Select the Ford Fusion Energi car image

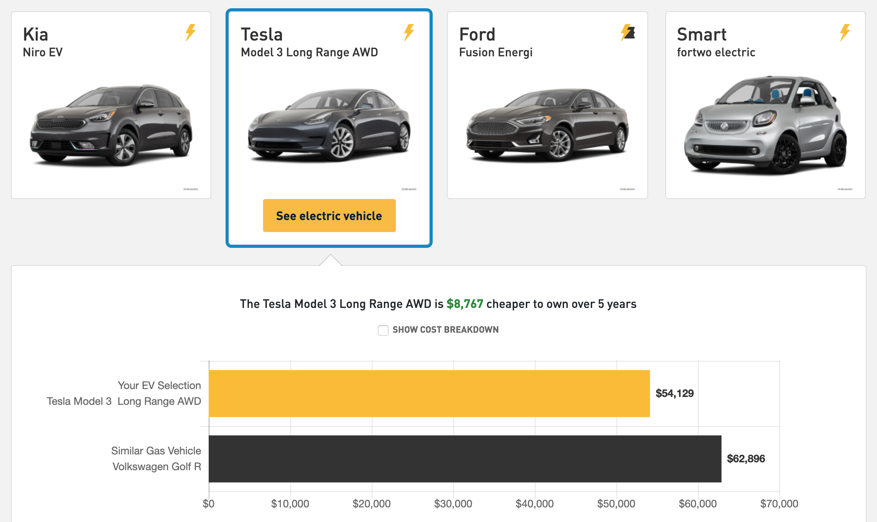point(547,125)
